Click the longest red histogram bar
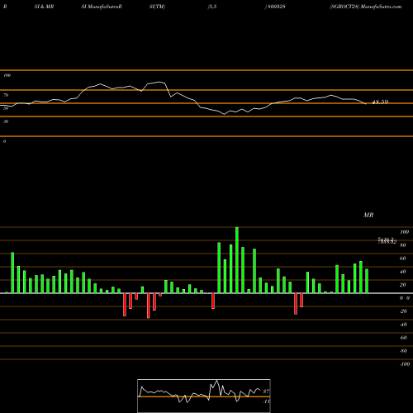 coord(149,306)
